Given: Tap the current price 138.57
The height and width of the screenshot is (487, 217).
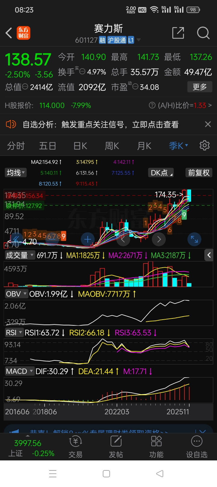Looking at the screenshot, I should pyautogui.click(x=28, y=60).
